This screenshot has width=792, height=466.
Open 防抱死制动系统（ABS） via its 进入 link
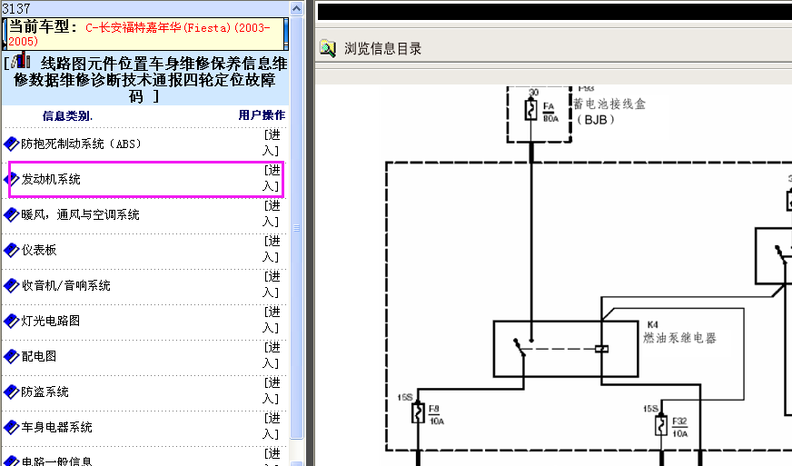(x=272, y=143)
